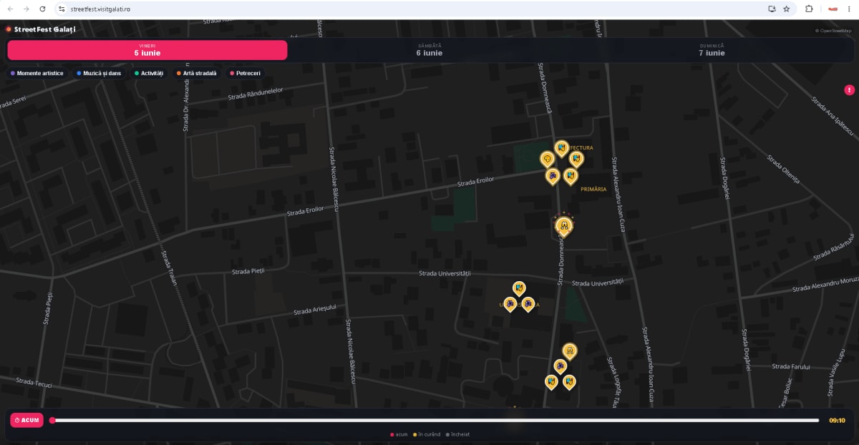Click the bottom-right theater marker in lowest cluster
859x445 pixels.
point(569,382)
